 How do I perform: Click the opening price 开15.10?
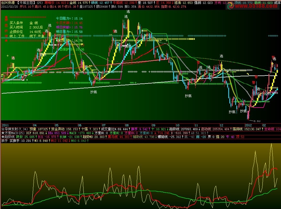click(25, 7)
